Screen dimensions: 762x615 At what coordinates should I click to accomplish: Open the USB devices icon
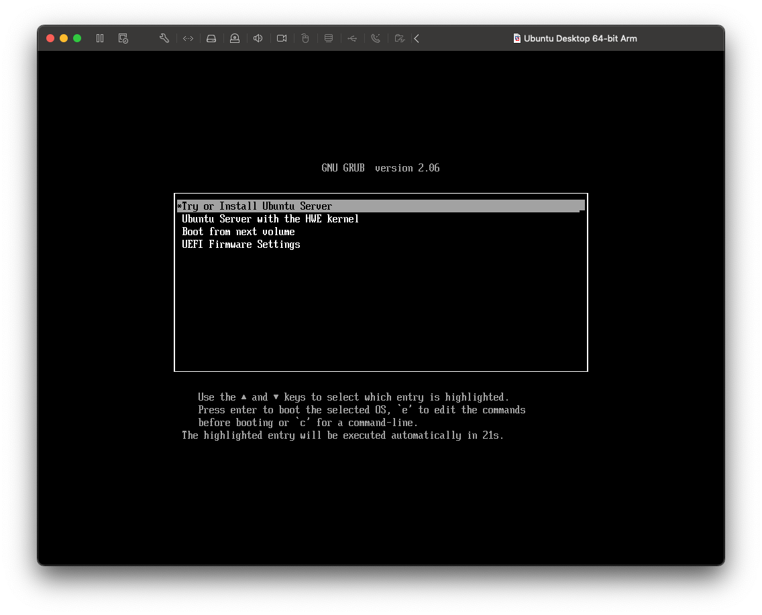pyautogui.click(x=352, y=38)
